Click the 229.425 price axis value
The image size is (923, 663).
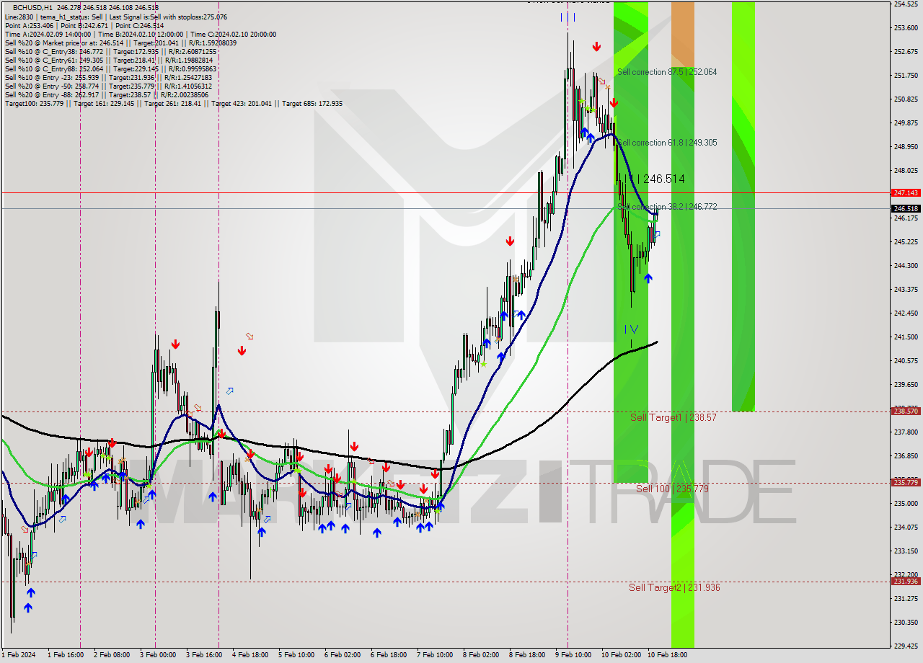click(906, 646)
